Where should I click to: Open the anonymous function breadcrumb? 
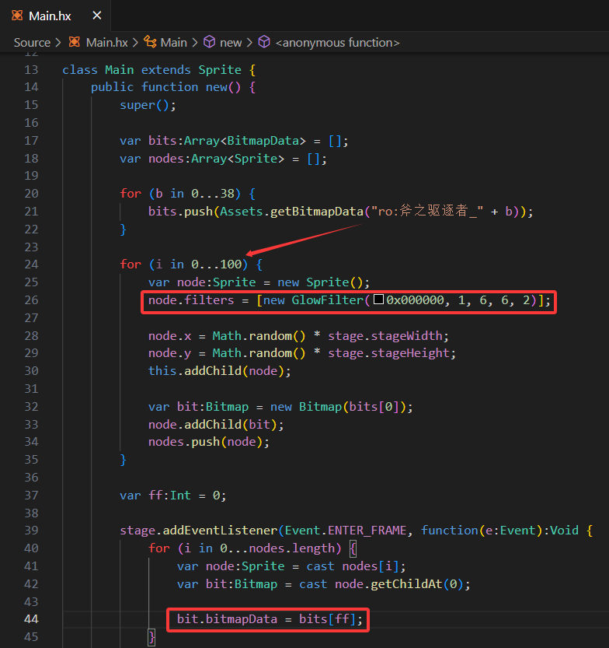pos(337,43)
